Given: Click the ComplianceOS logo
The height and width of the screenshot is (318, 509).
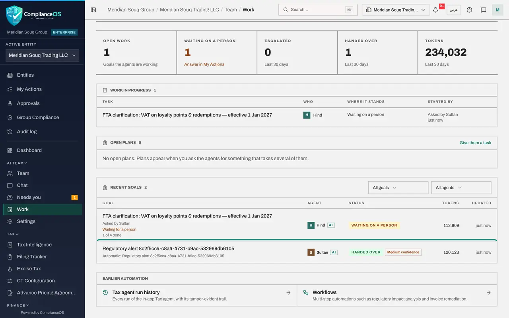Looking at the screenshot, I should click(x=34, y=15).
